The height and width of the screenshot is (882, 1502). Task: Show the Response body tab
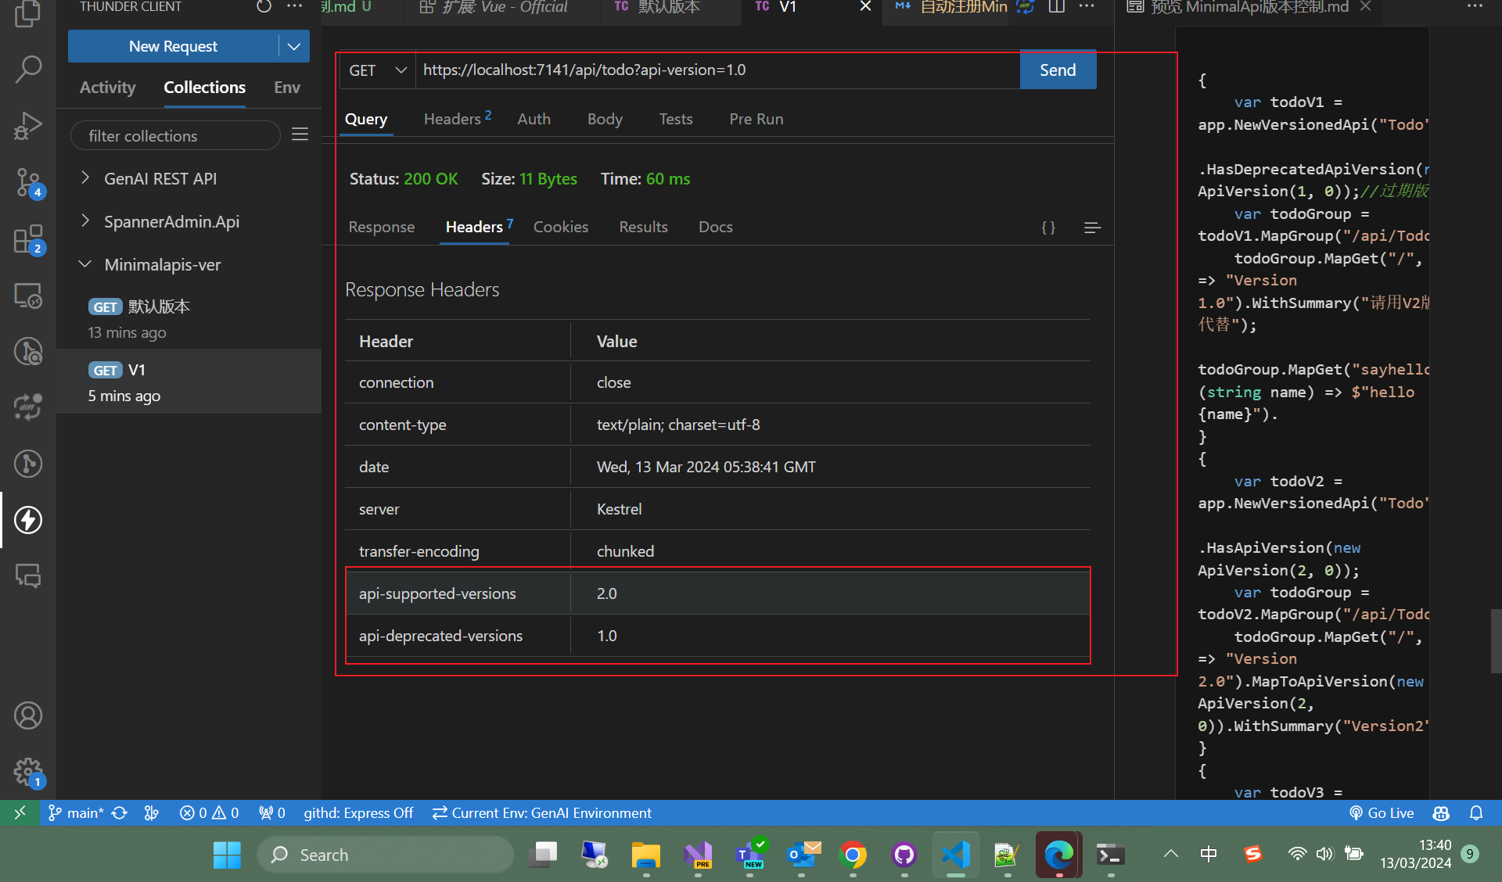(x=382, y=227)
